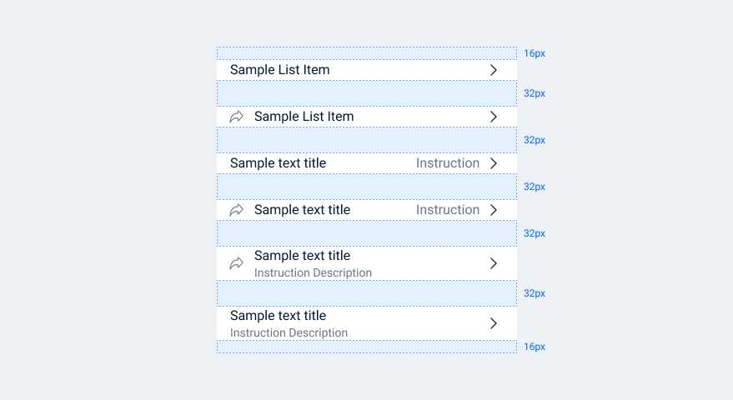This screenshot has height=400, width=733.
Task: Click 'Instruction Description' subtitle in the bottom row
Action: (289, 333)
